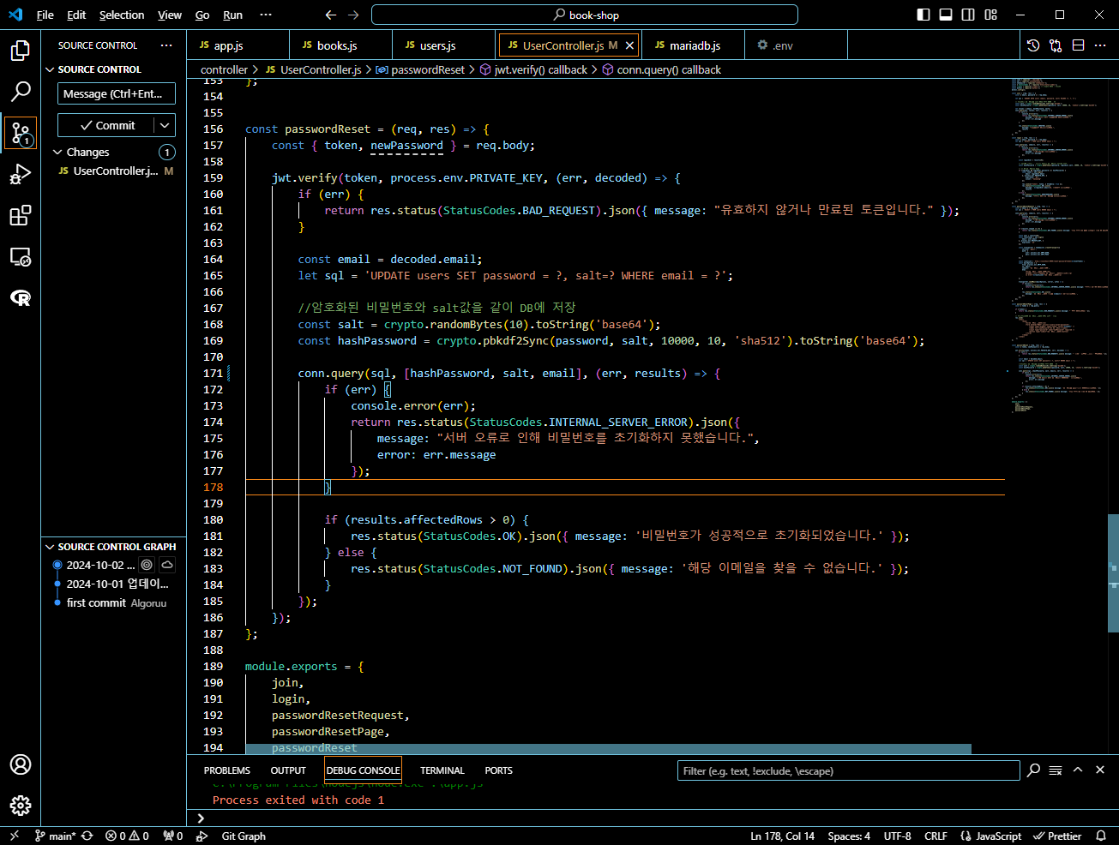Click the book-shop command center search box
Screen dimensions: 1119x845
coord(585,15)
